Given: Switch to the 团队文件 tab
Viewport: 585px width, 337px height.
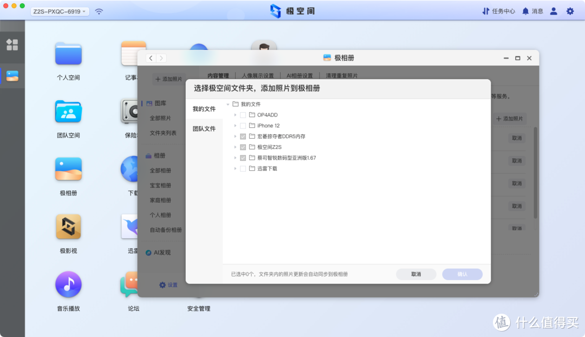Looking at the screenshot, I should pos(204,128).
